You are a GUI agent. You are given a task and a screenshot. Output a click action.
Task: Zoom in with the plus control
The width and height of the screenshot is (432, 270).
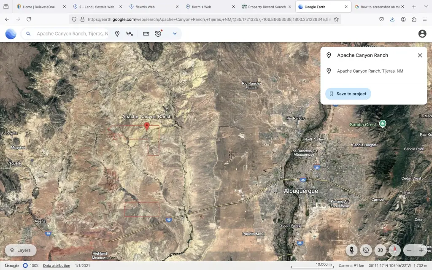tap(421, 250)
